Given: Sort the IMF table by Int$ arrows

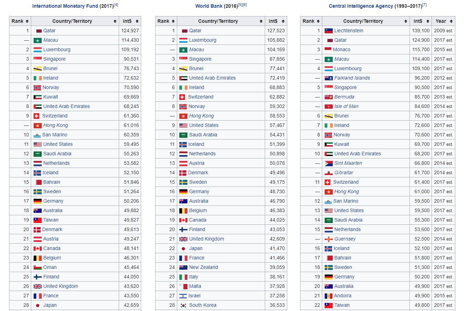Looking at the screenshot, I should [x=137, y=21].
